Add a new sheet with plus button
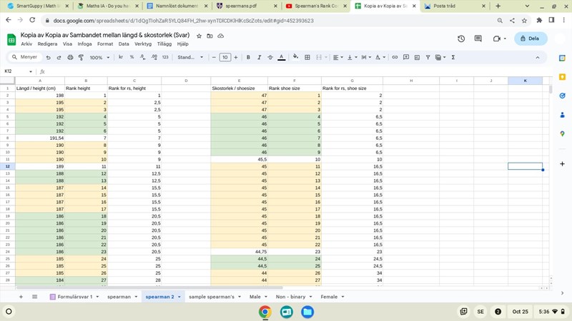The image size is (572, 321). point(21,297)
